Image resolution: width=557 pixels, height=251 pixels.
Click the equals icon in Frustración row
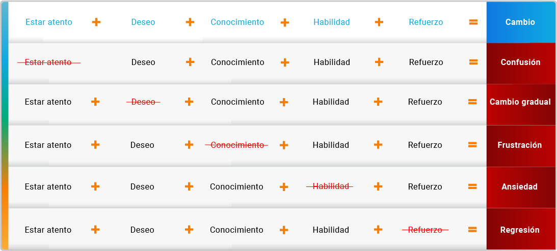[x=472, y=144]
